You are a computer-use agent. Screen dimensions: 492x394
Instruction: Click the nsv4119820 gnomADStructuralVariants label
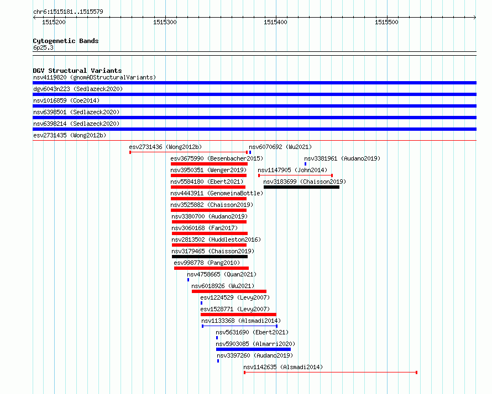click(95, 77)
